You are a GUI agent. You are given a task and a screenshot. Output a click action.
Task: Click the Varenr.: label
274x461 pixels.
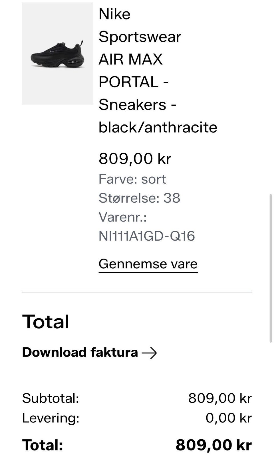point(122,217)
